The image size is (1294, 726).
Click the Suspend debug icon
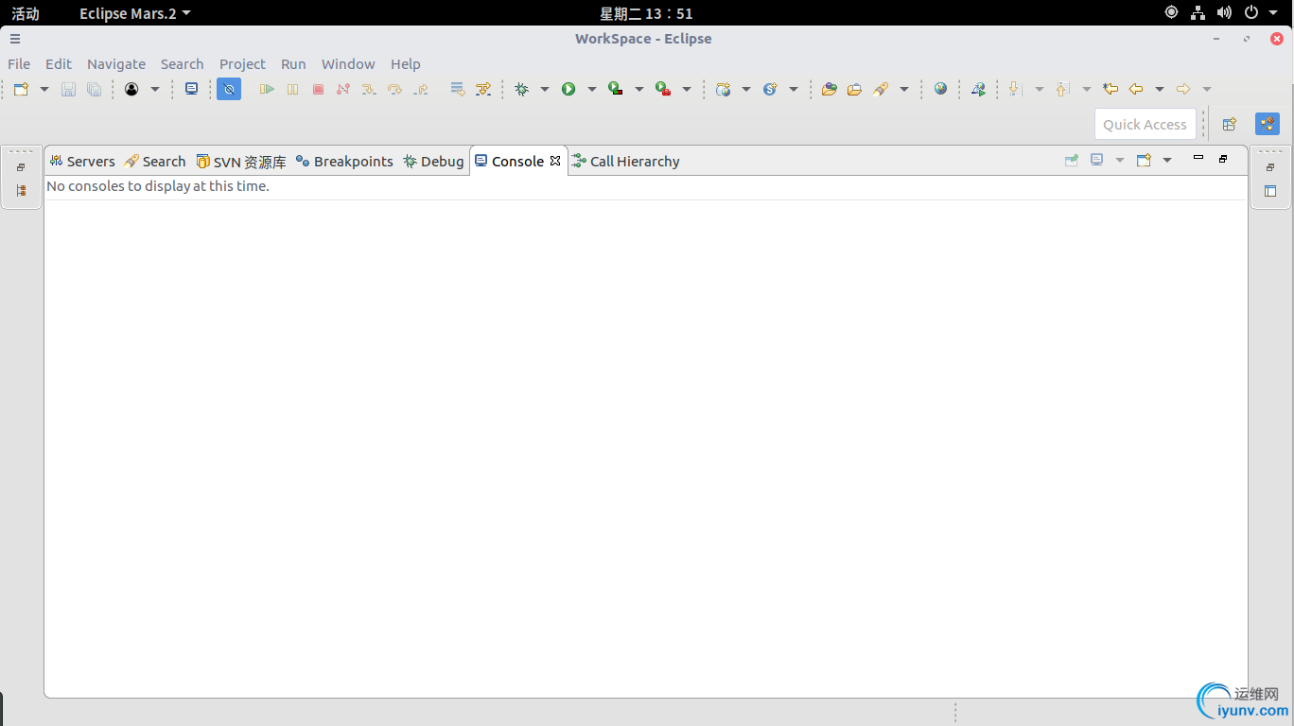pyautogui.click(x=293, y=89)
